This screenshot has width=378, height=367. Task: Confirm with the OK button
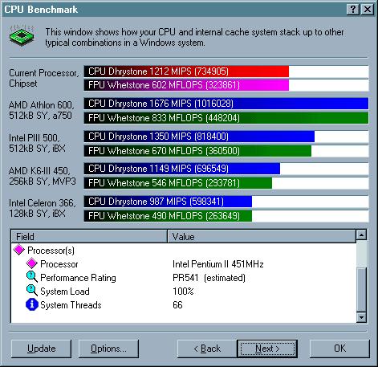point(339,349)
